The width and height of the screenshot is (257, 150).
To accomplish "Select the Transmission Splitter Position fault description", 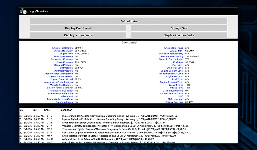I will click(x=124, y=129).
